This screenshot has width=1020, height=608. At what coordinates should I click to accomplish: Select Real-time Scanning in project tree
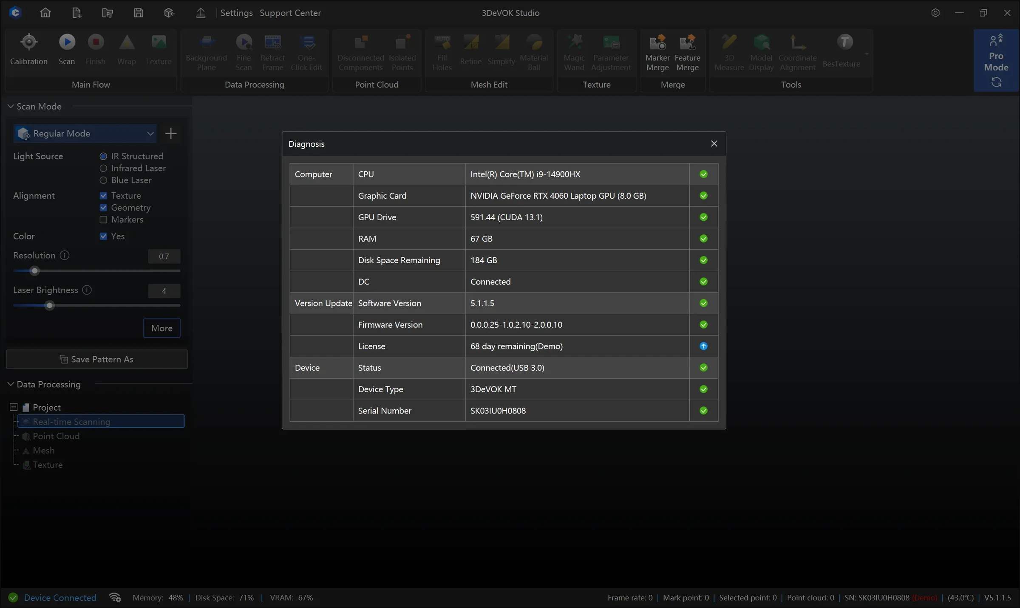click(x=101, y=421)
